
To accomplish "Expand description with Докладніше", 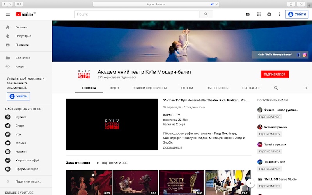I will pyautogui.click(x=172, y=148).
